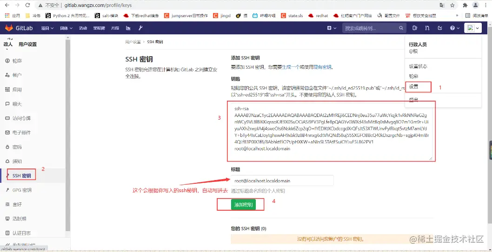Expand the help question-mark dropdown
This screenshot has width=492, height=252.
click(455, 28)
